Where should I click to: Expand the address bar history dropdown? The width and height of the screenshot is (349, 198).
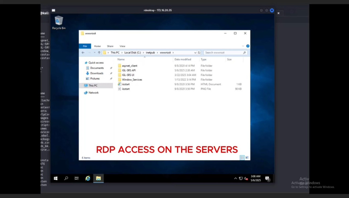195,53
